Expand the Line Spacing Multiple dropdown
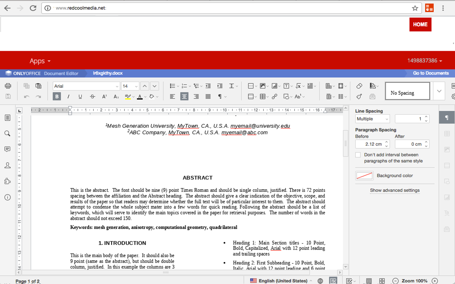 click(x=372, y=119)
